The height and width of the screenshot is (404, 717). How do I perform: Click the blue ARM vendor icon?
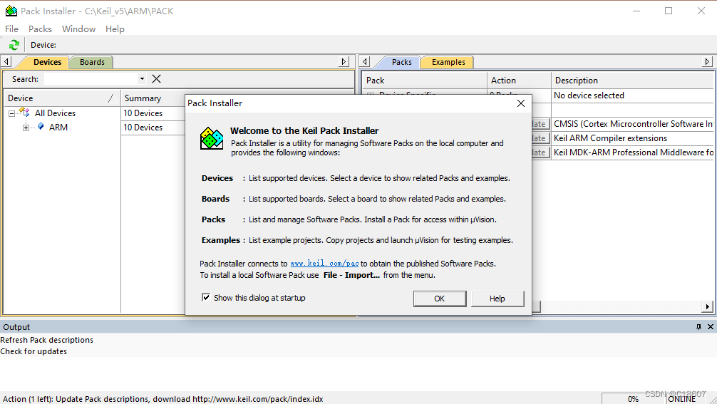click(41, 127)
